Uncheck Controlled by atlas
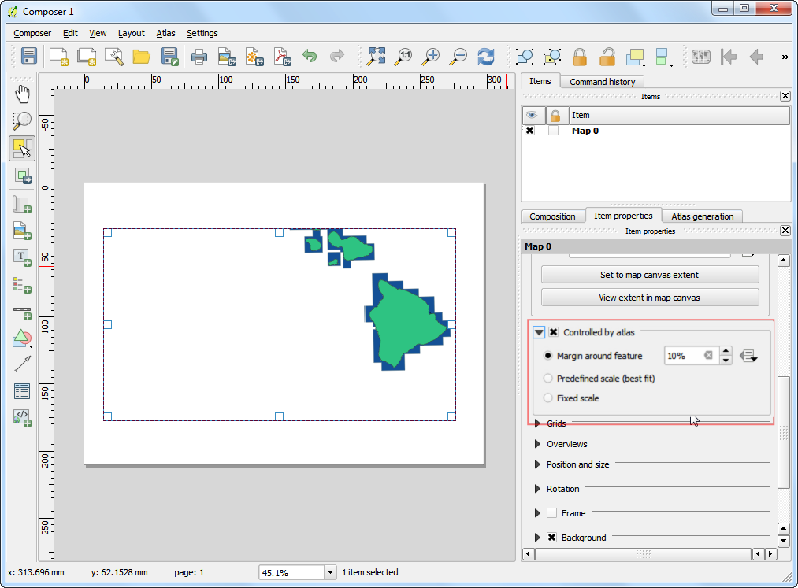The width and height of the screenshot is (798, 588). [553, 332]
